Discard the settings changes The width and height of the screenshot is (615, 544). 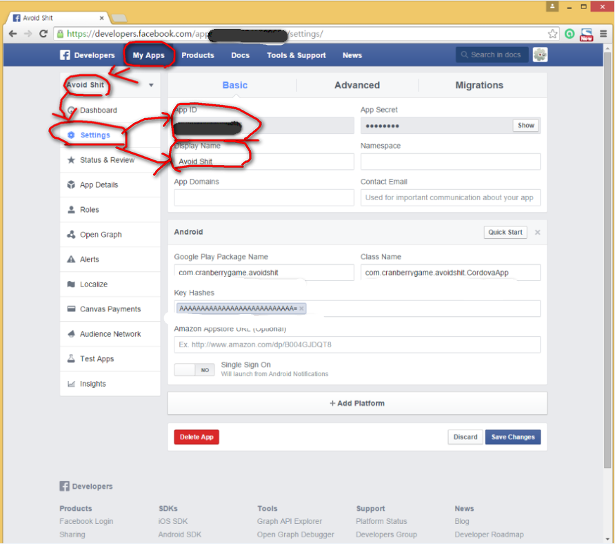465,437
